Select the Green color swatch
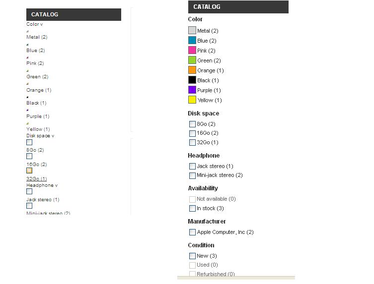This screenshot has width=374, height=284. click(192, 60)
